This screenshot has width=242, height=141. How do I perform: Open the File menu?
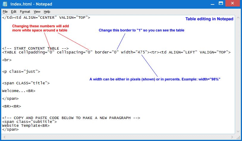[x=5, y=12]
